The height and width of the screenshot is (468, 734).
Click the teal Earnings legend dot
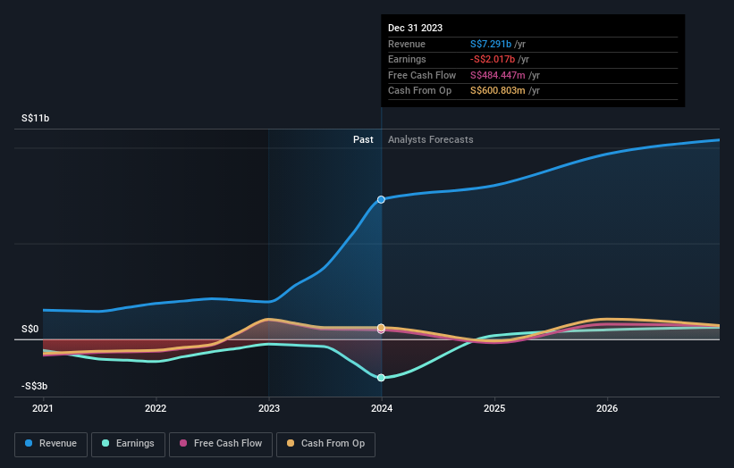(105, 443)
